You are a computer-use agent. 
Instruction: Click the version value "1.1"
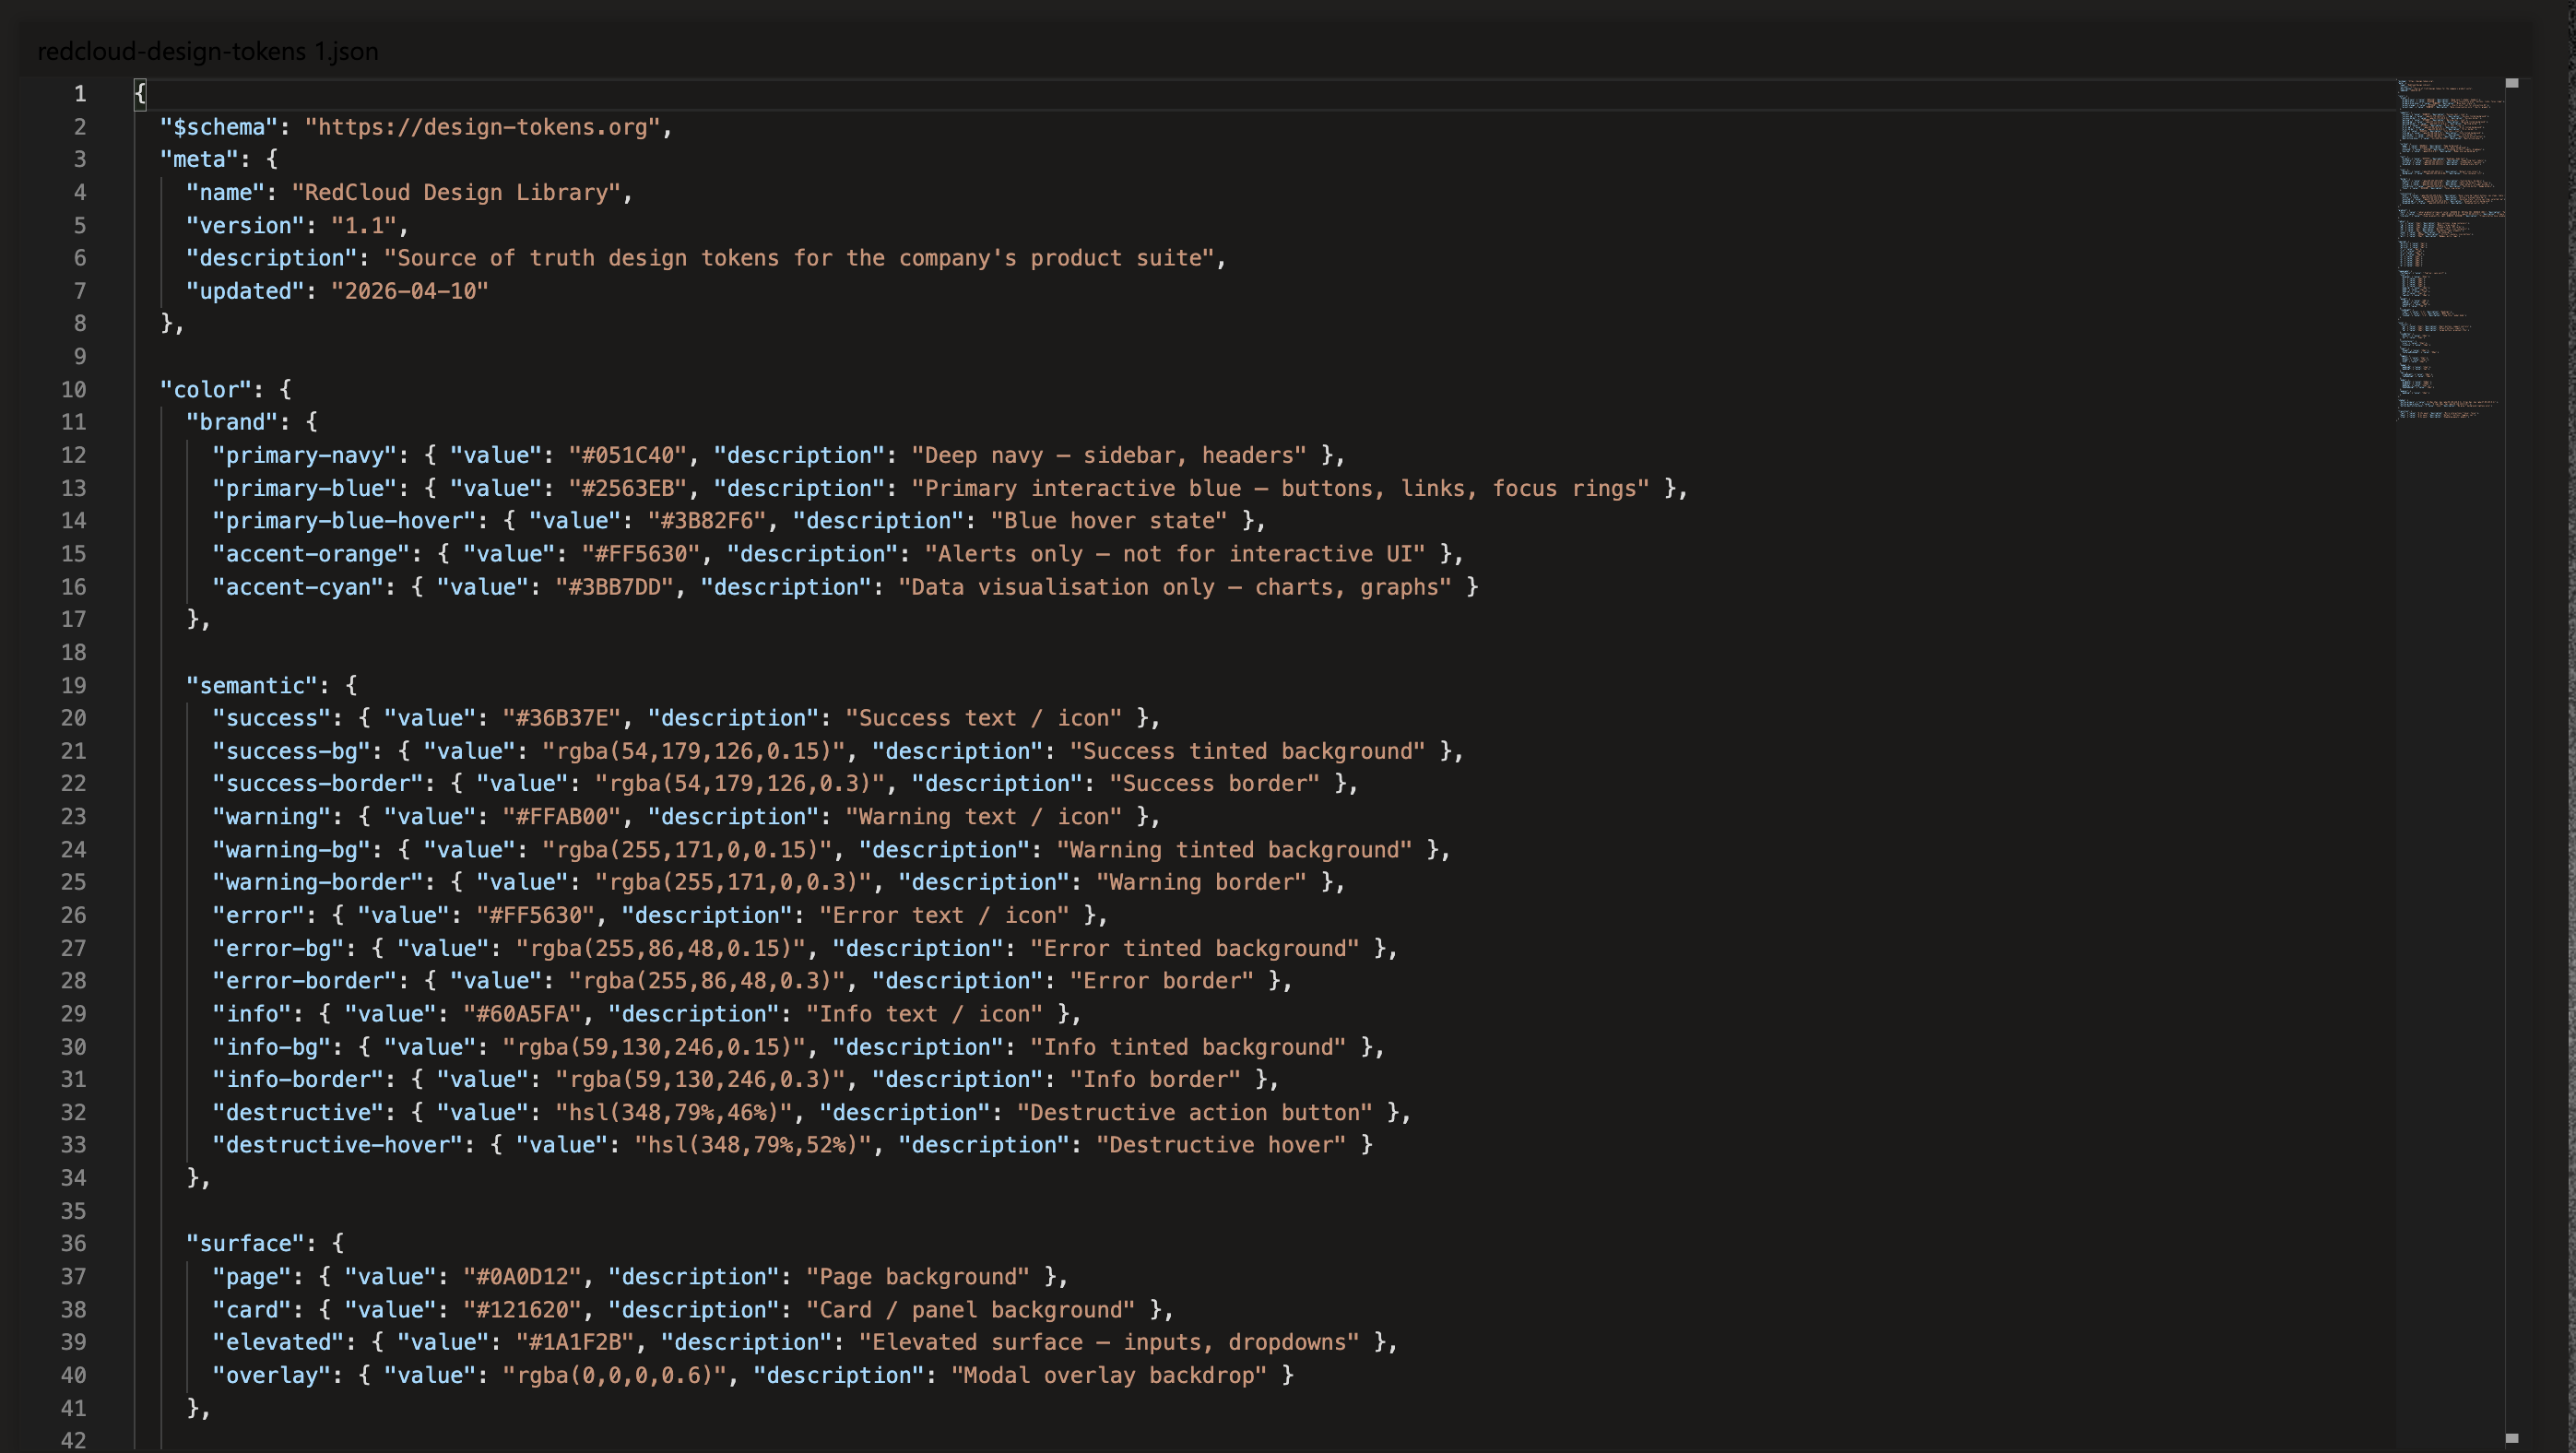click(364, 225)
